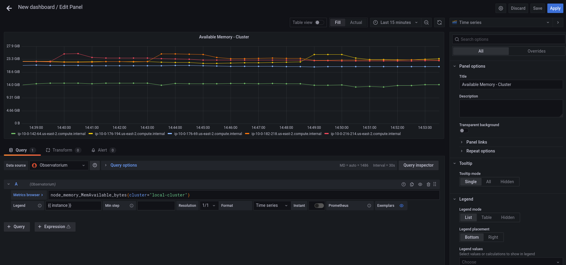Image resolution: width=566 pixels, height=265 pixels.
Task: Refresh the dashboard icon
Action: coord(439,22)
